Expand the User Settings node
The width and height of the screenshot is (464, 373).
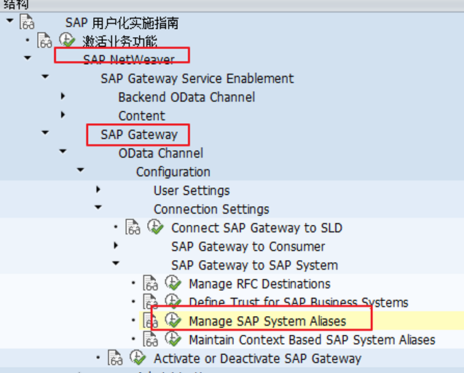click(x=98, y=189)
